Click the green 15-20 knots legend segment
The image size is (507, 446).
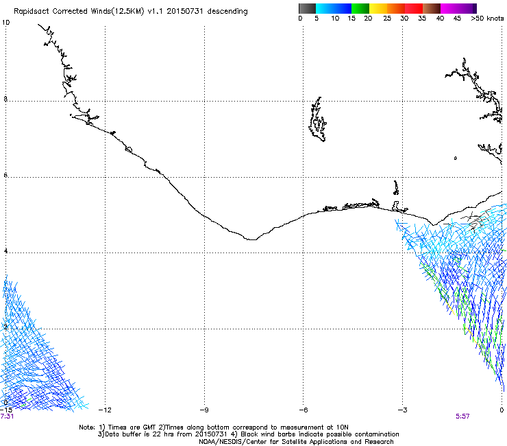(360, 8)
